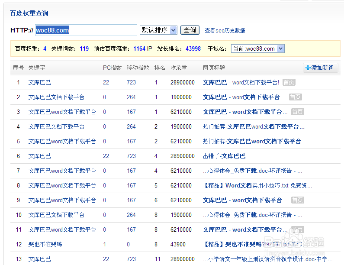Click the plus icon in 添加新词

pyautogui.click(x=308, y=68)
